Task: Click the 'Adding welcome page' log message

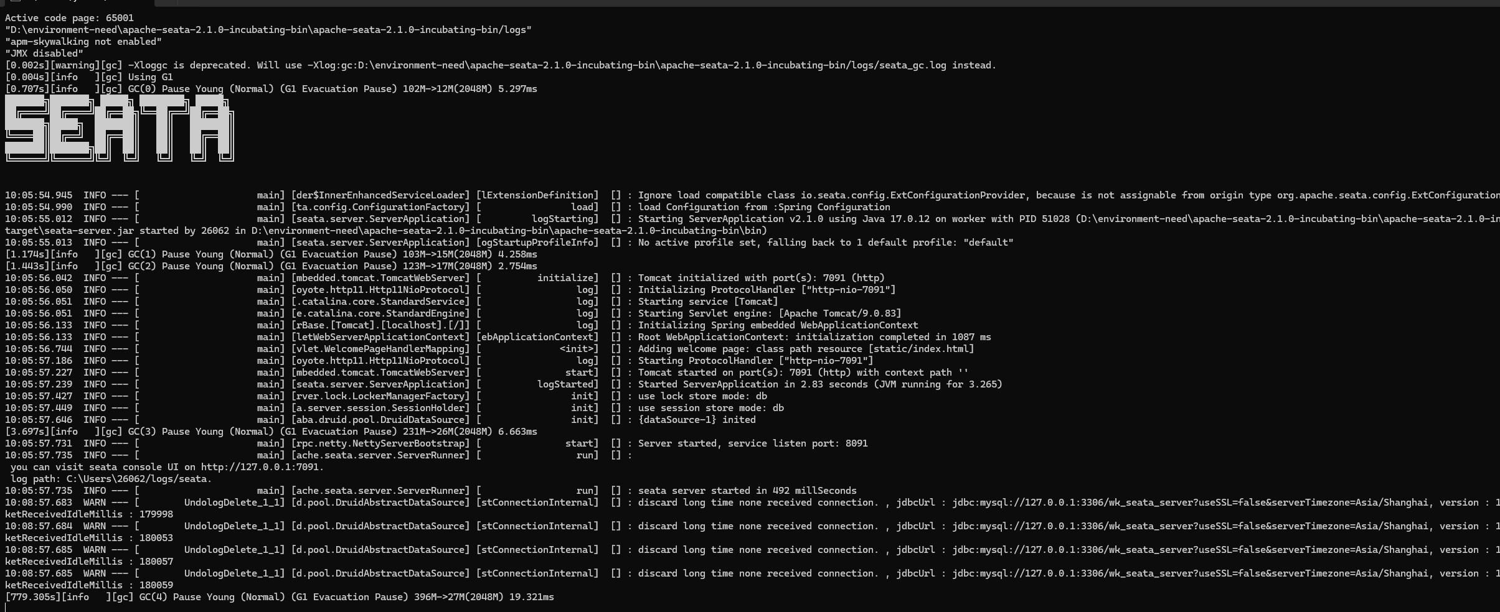Action: coord(806,349)
